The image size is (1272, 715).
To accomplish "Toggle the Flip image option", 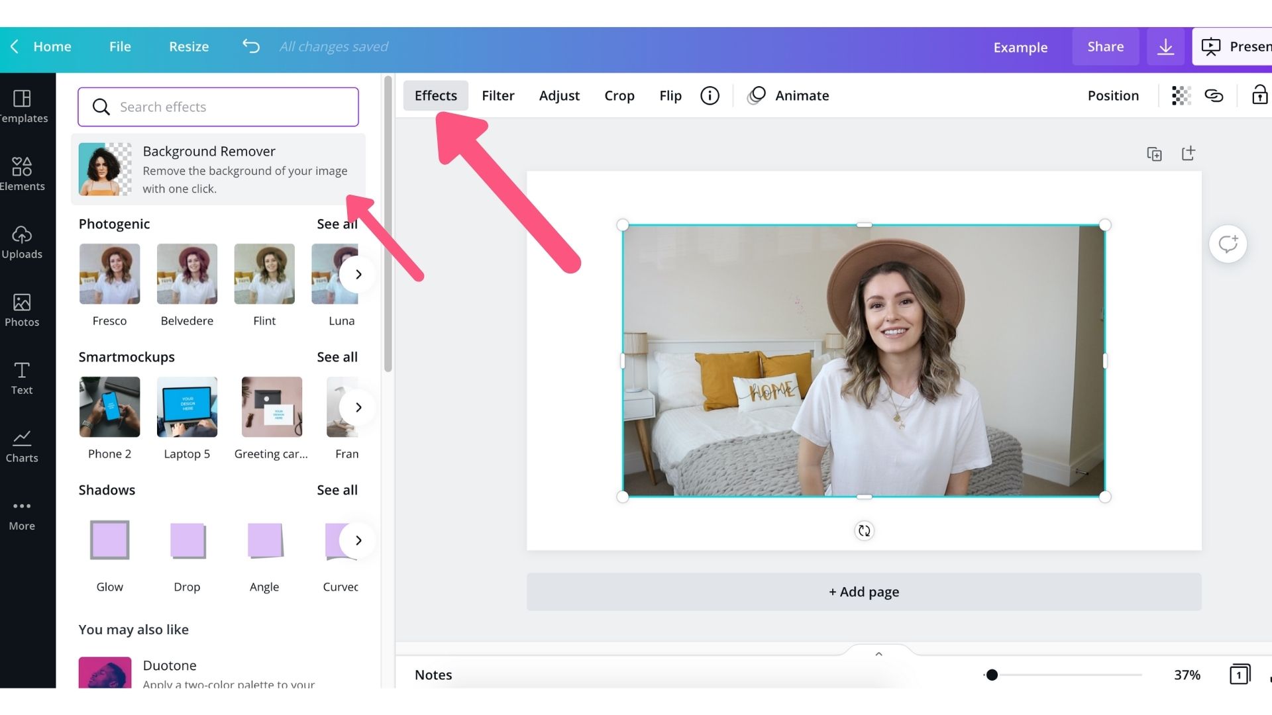I will click(670, 95).
